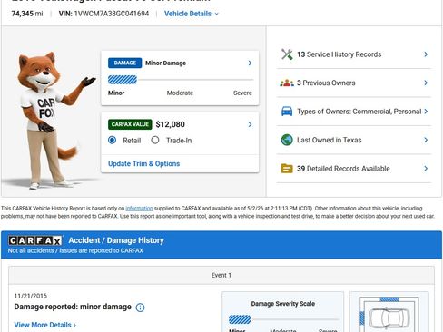Image resolution: width=443 pixels, height=332 pixels.
Task: Select the Trade-In value option
Action: coord(155,141)
